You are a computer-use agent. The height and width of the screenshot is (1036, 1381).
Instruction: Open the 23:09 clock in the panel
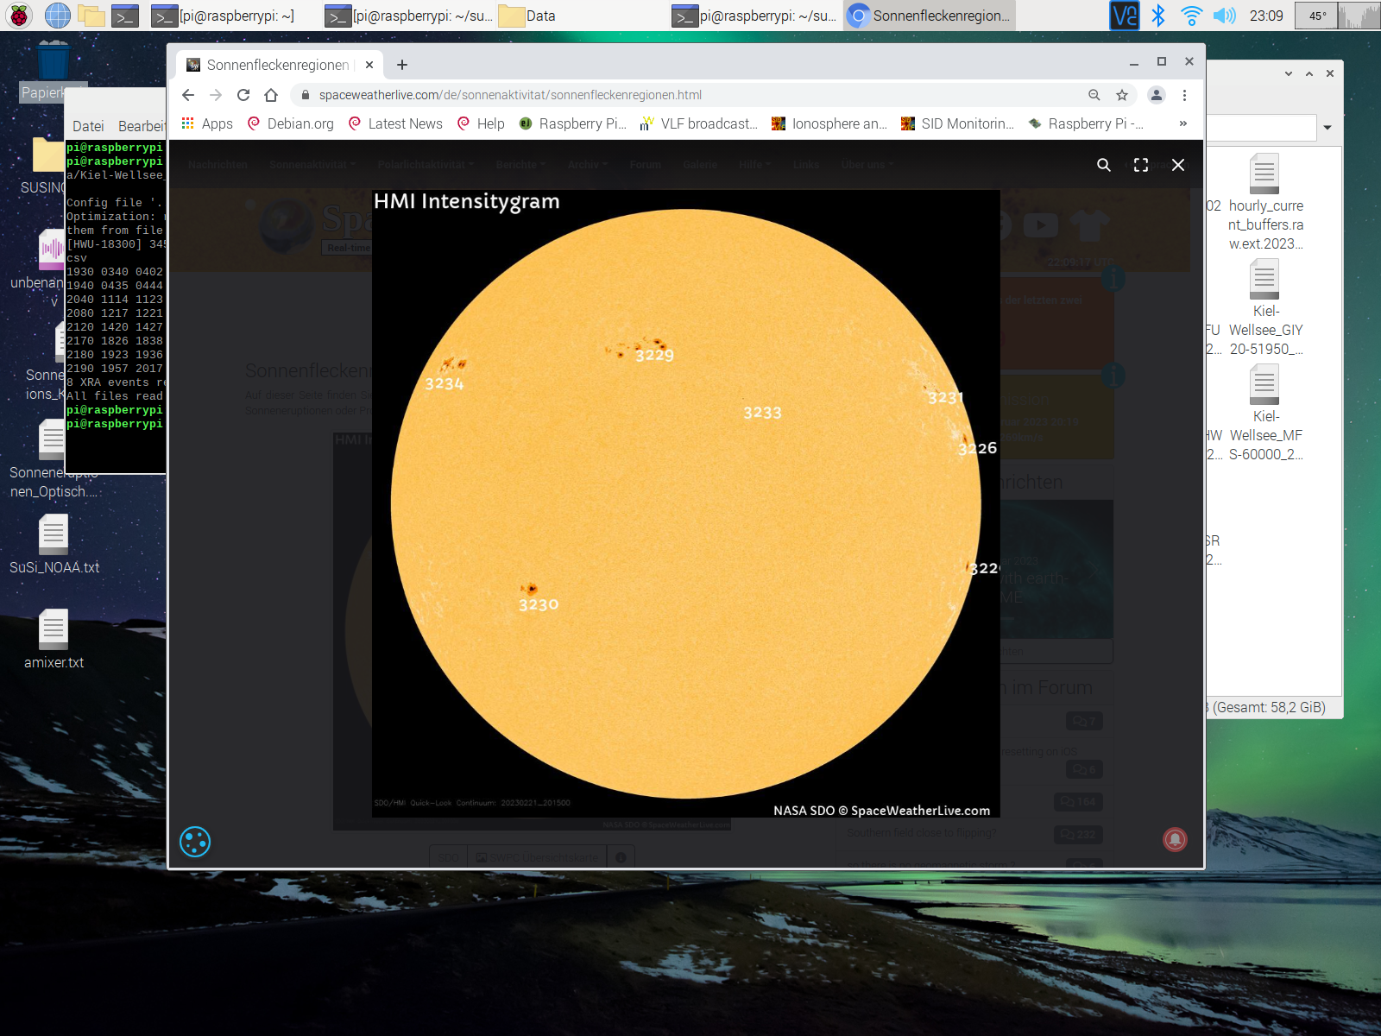[x=1266, y=16]
